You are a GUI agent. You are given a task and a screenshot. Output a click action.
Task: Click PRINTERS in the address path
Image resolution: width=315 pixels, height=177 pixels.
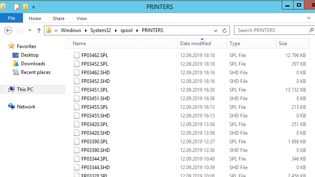[153, 30]
